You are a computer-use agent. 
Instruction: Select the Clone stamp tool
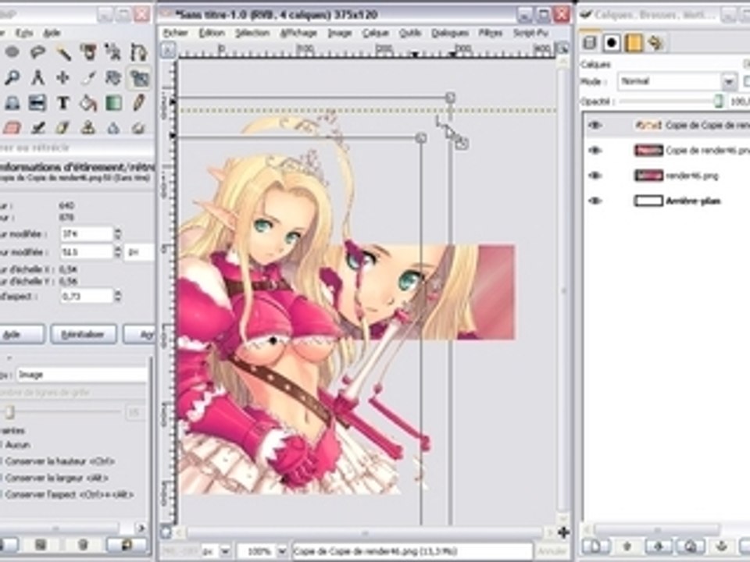(88, 127)
